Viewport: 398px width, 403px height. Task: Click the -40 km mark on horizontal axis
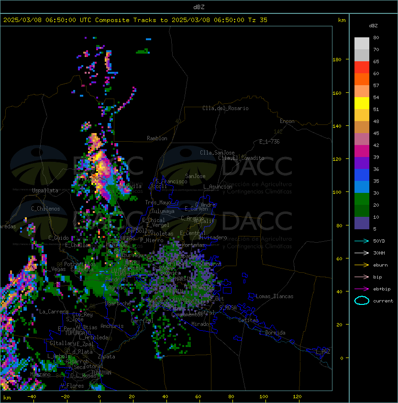[32, 397]
